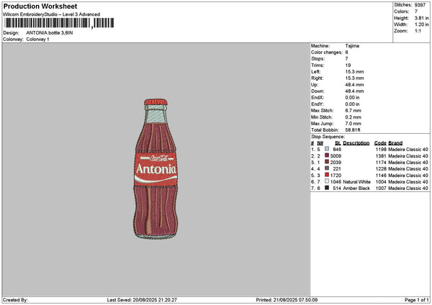This screenshot has height=305, width=432.
Task: Click the bright red swatch for thread 1146
Action: point(327,175)
